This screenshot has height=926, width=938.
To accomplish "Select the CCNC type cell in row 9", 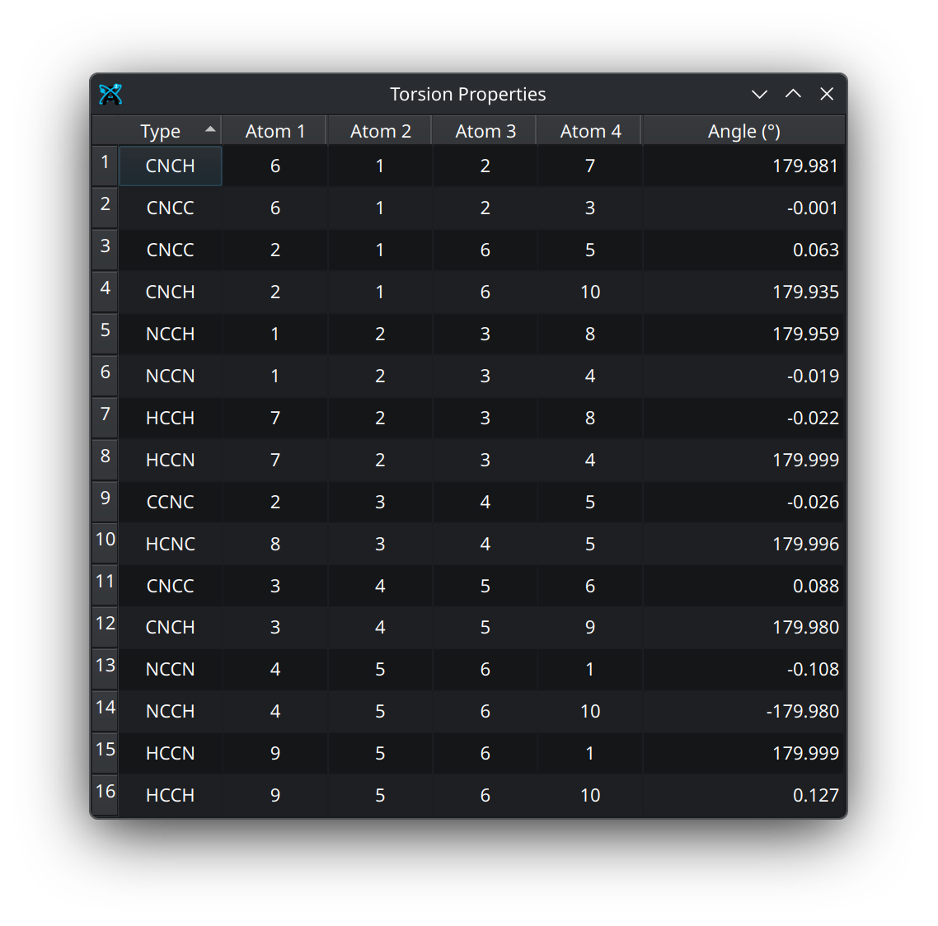I will pyautogui.click(x=171, y=503).
